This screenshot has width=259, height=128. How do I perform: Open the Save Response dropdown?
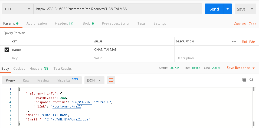point(241,68)
